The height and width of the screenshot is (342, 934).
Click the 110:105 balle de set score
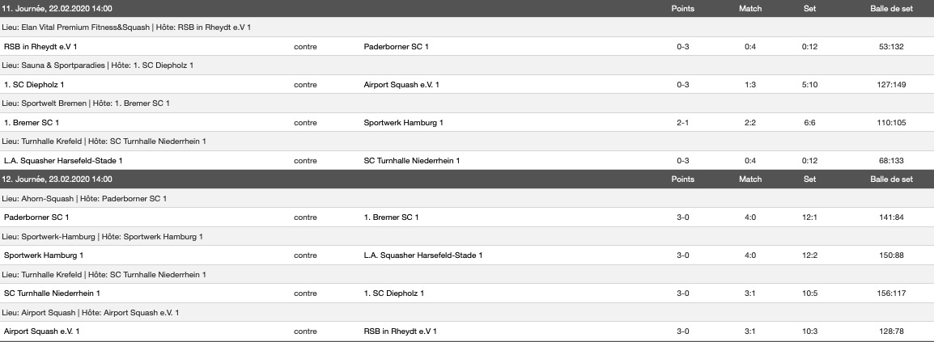click(x=890, y=123)
